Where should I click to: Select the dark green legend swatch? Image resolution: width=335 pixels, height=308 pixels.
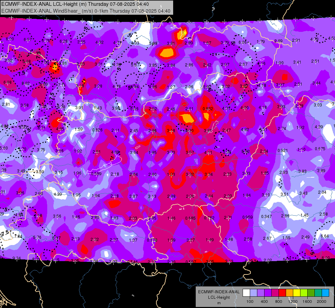[x=311, y=293]
